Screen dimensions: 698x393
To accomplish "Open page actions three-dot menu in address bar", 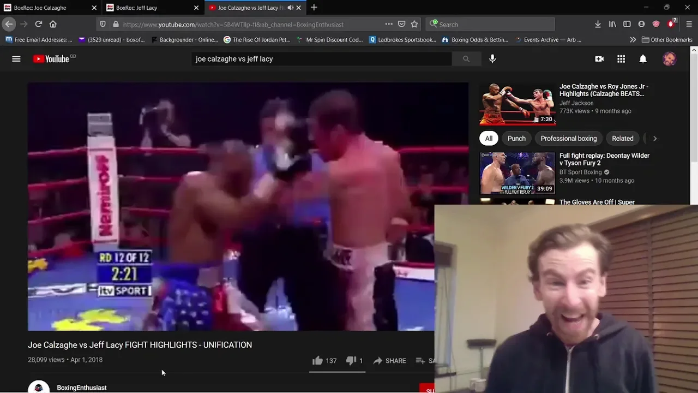I will coord(389,24).
